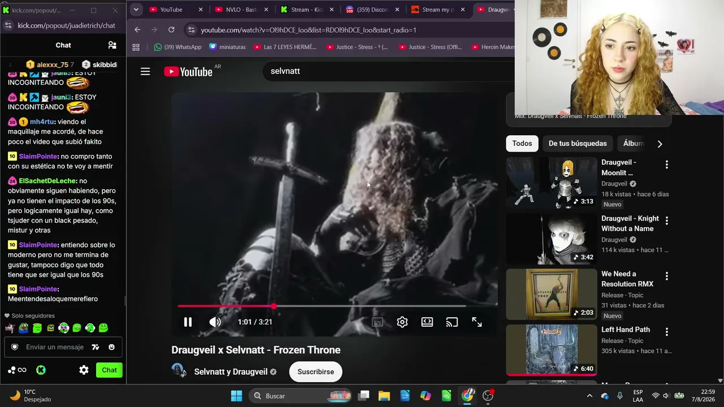Image resolution: width=724 pixels, height=407 pixels.
Task: Click the Enviar un mensaje chat field
Action: [55, 347]
